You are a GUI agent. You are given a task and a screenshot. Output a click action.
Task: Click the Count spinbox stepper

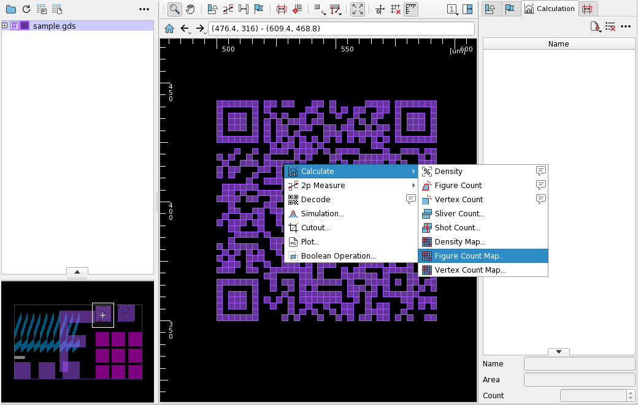pyautogui.click(x=631, y=395)
